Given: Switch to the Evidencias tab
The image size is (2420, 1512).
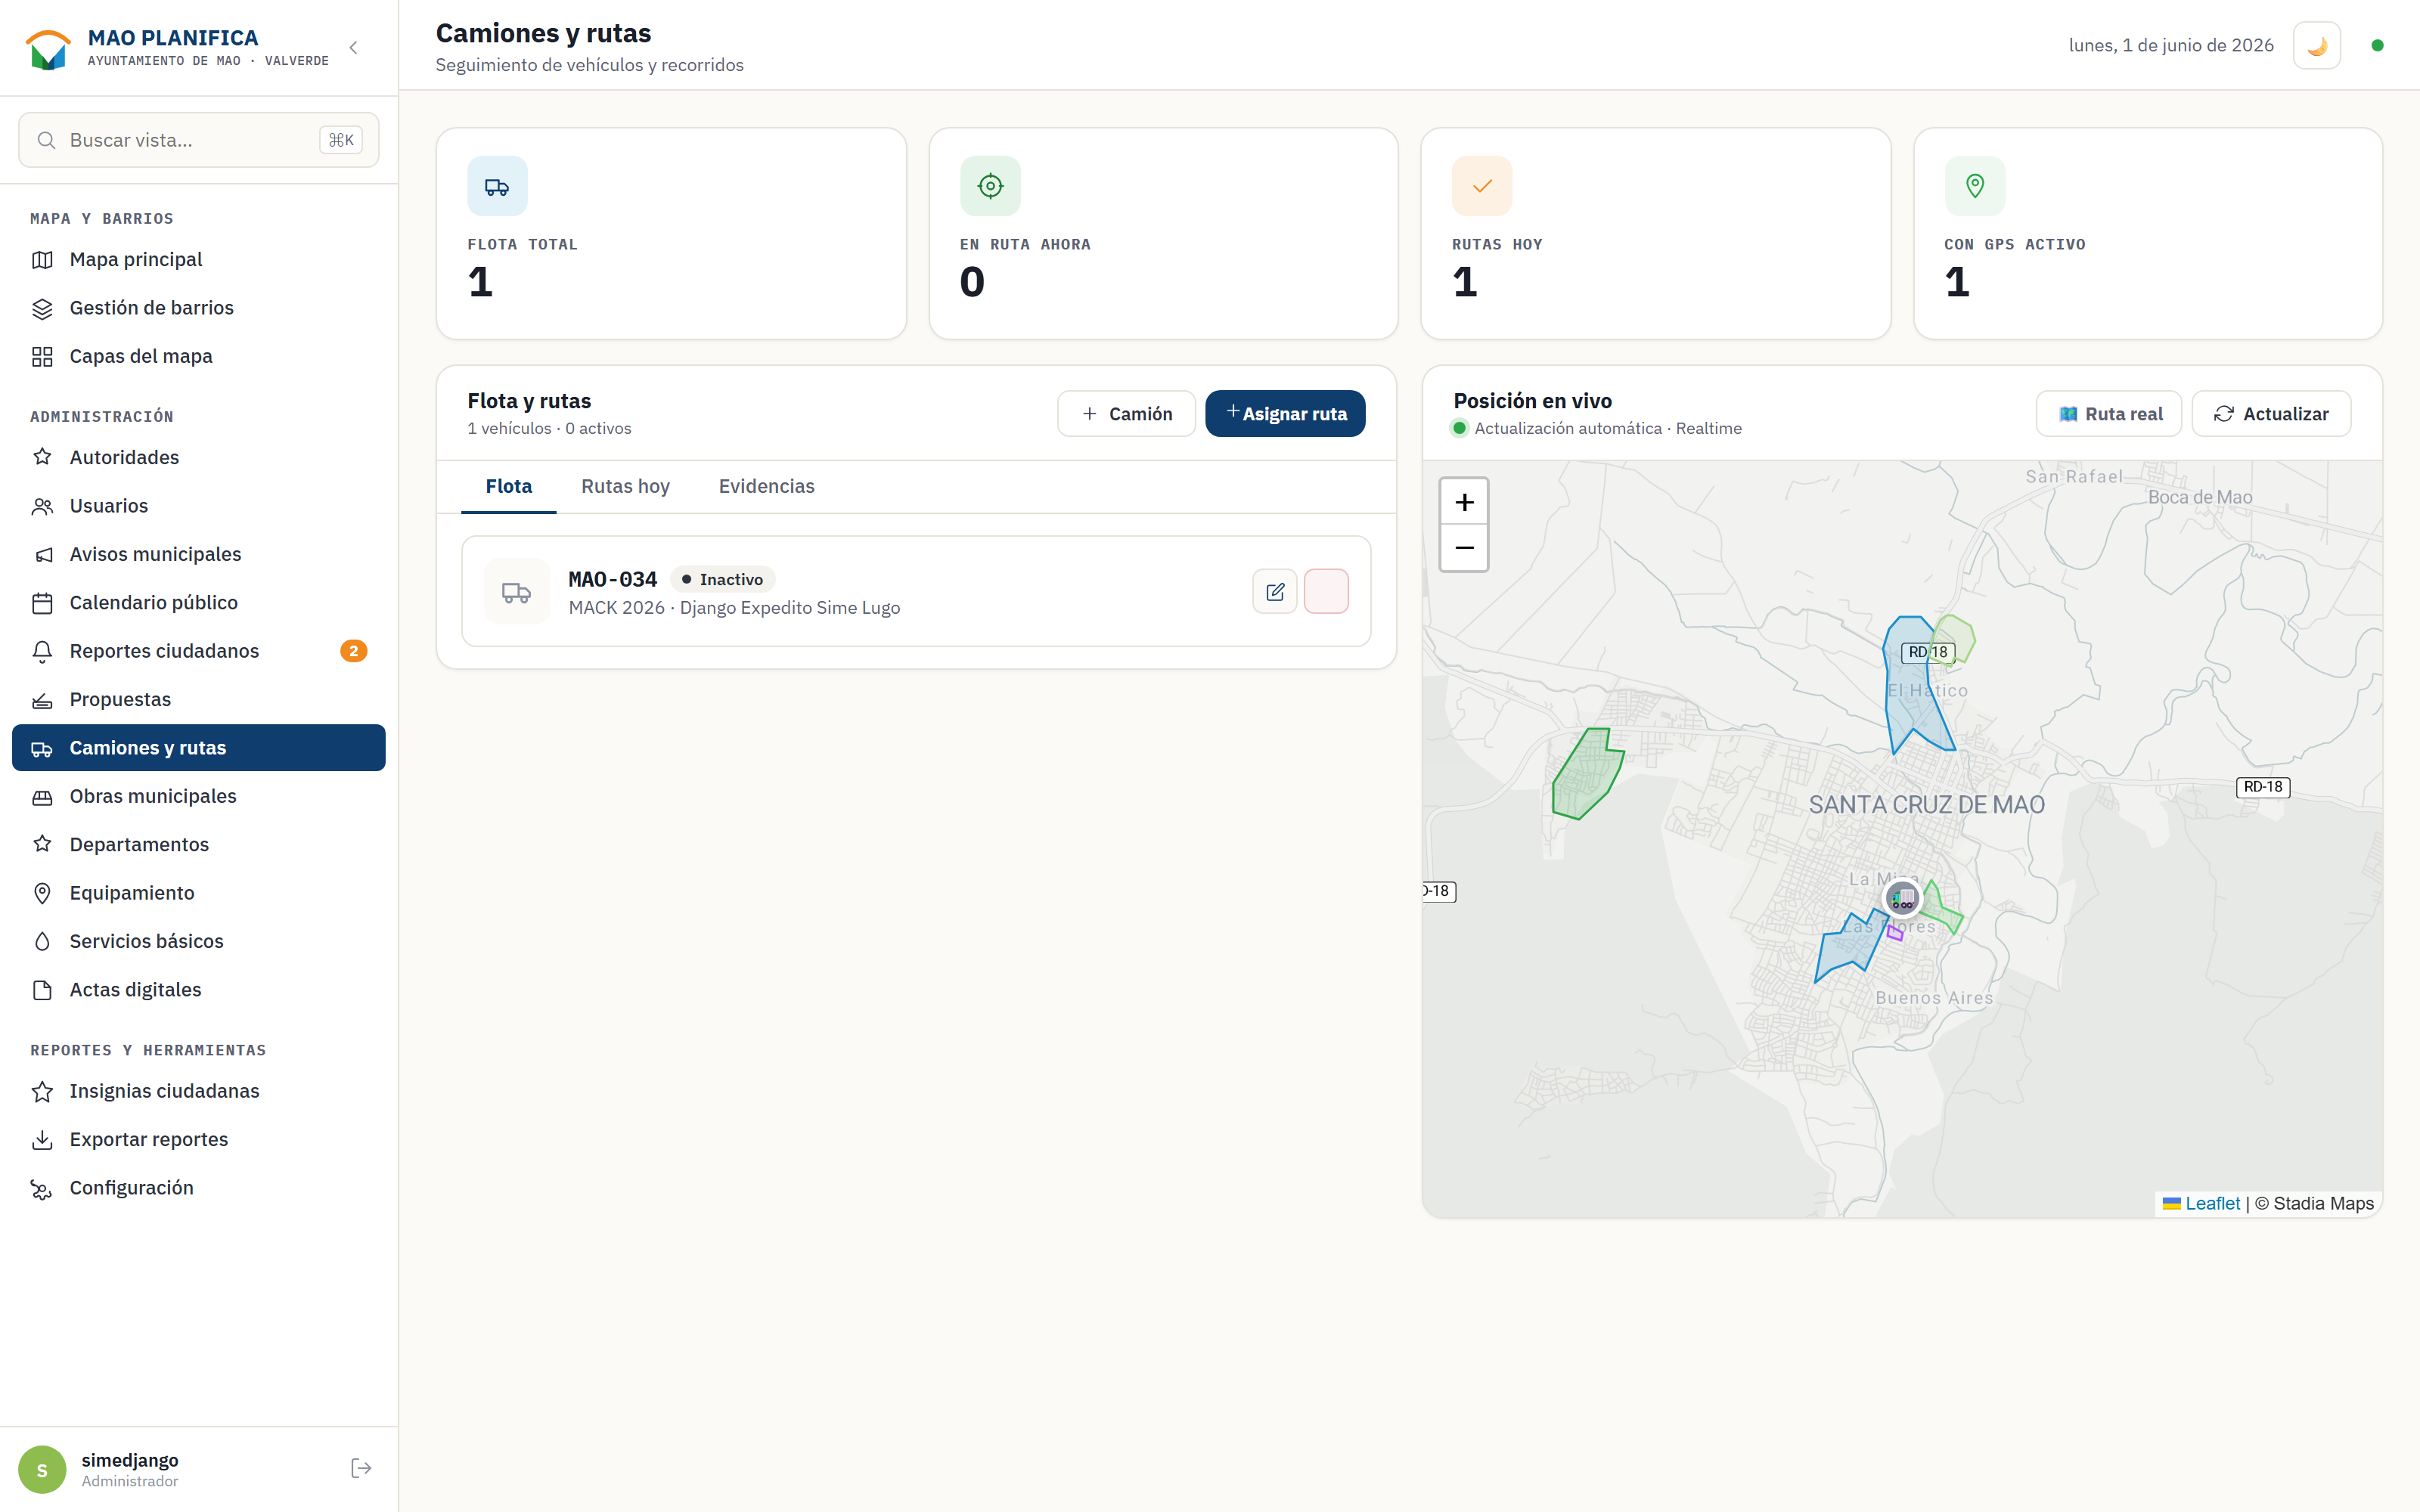Looking at the screenshot, I should tap(766, 486).
